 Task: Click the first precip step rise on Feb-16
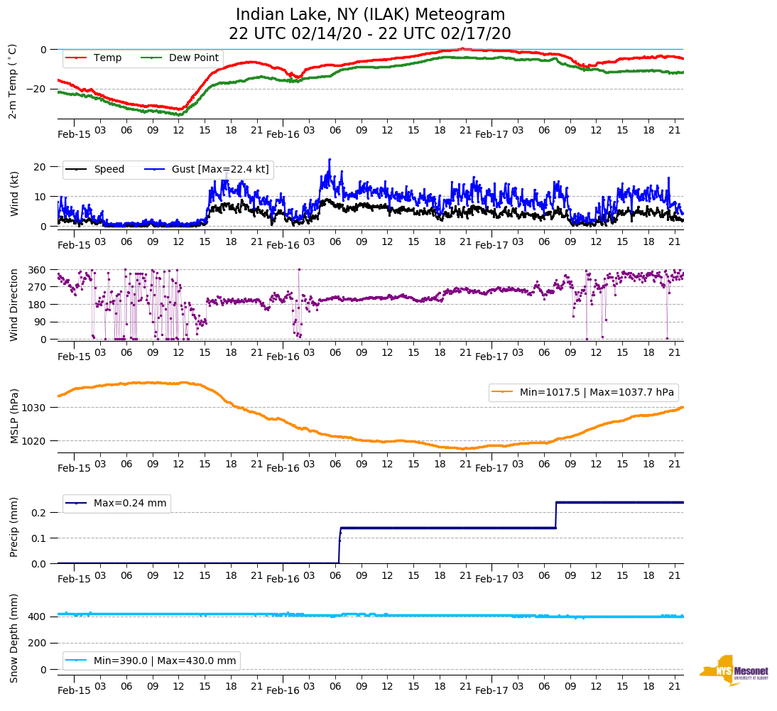(x=339, y=545)
